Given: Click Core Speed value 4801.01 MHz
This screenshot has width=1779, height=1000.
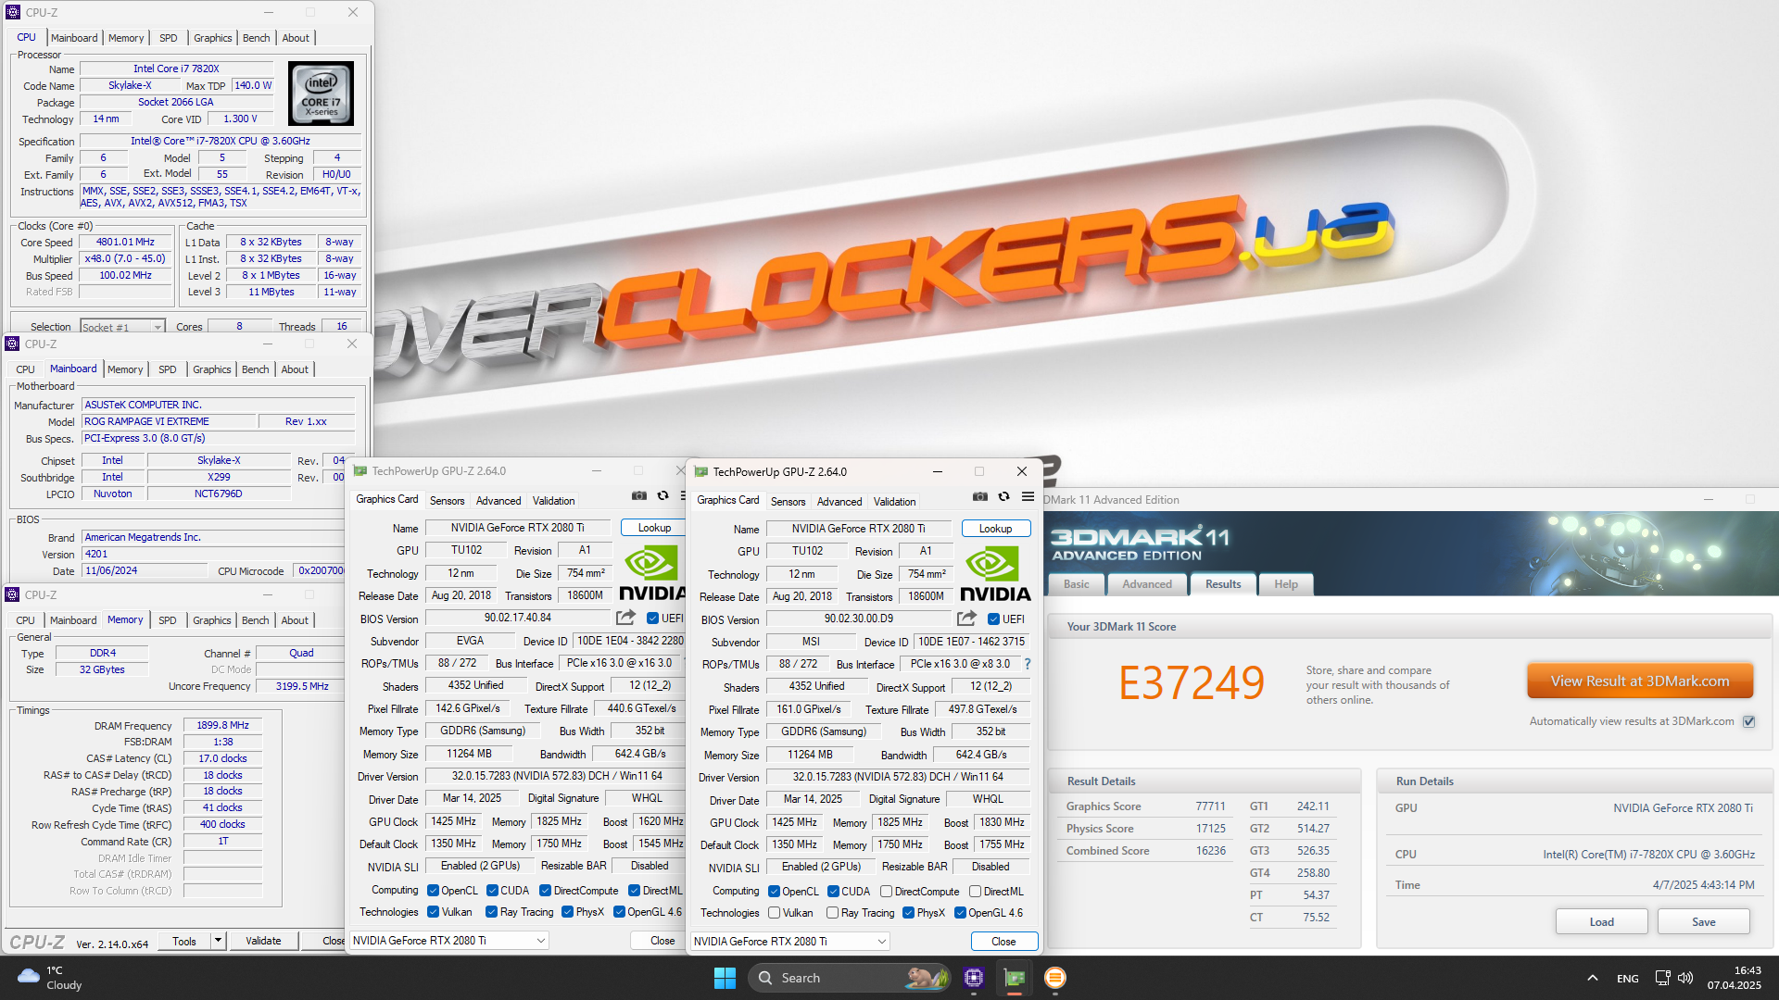Looking at the screenshot, I should tap(126, 242).
